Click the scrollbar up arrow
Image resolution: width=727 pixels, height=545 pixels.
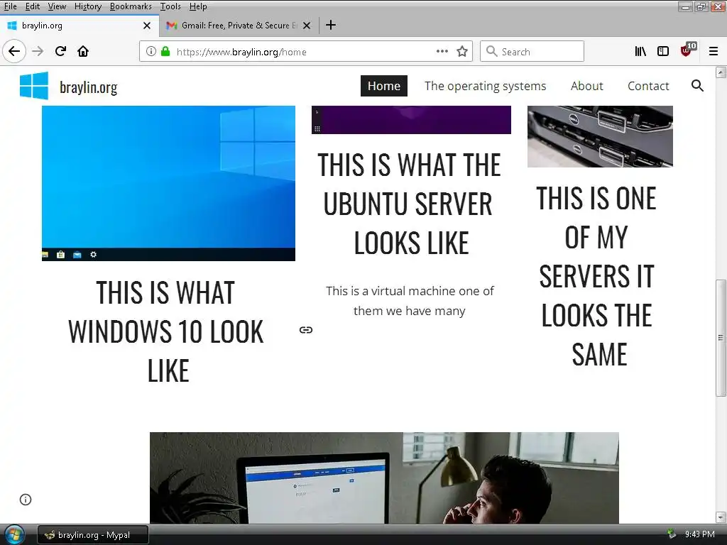point(721,72)
